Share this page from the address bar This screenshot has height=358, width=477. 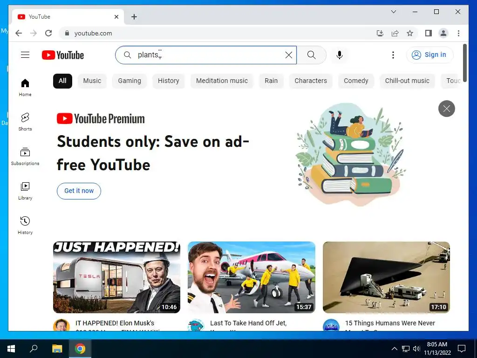tap(395, 33)
